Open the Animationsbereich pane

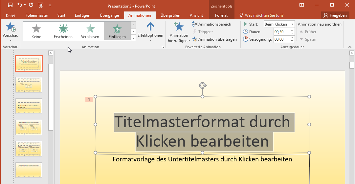click(211, 24)
